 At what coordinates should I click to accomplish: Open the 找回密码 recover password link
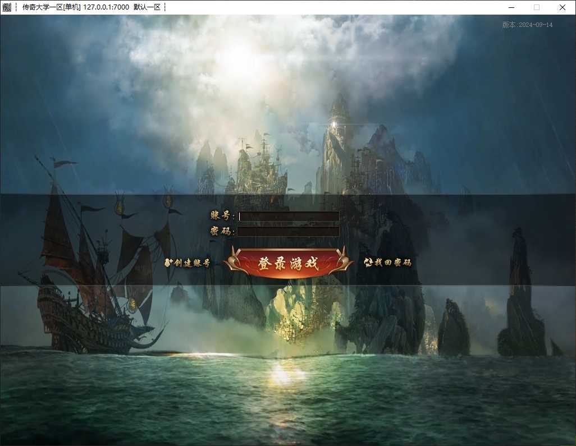tap(392, 263)
